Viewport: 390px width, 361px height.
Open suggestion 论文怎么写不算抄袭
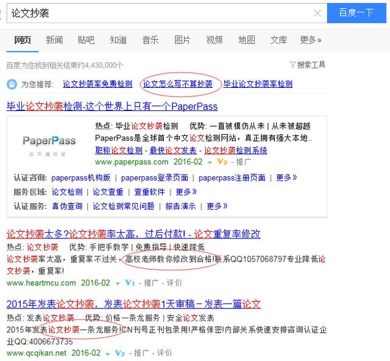click(x=178, y=84)
